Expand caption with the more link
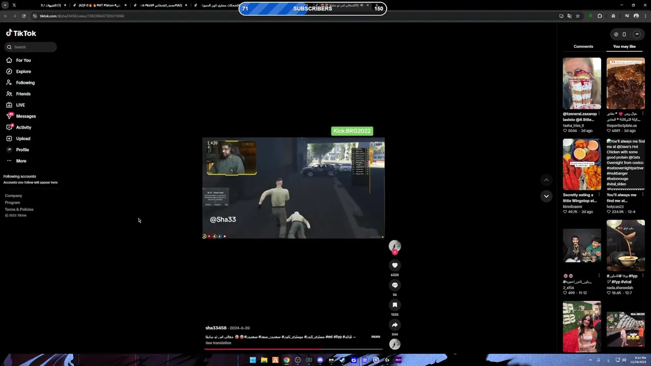 click(x=375, y=337)
